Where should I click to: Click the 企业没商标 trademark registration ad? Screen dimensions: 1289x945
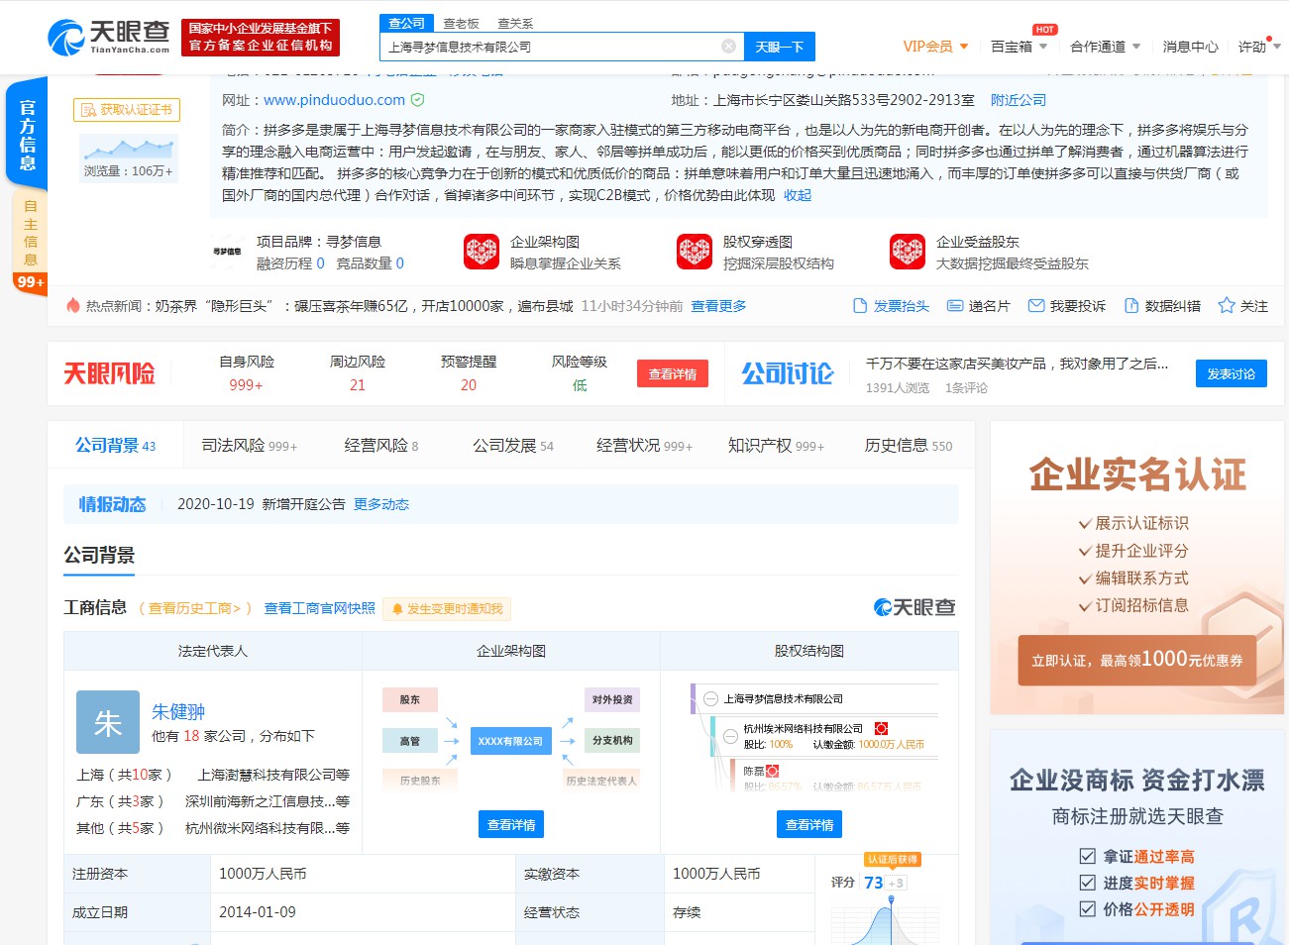1137,838
